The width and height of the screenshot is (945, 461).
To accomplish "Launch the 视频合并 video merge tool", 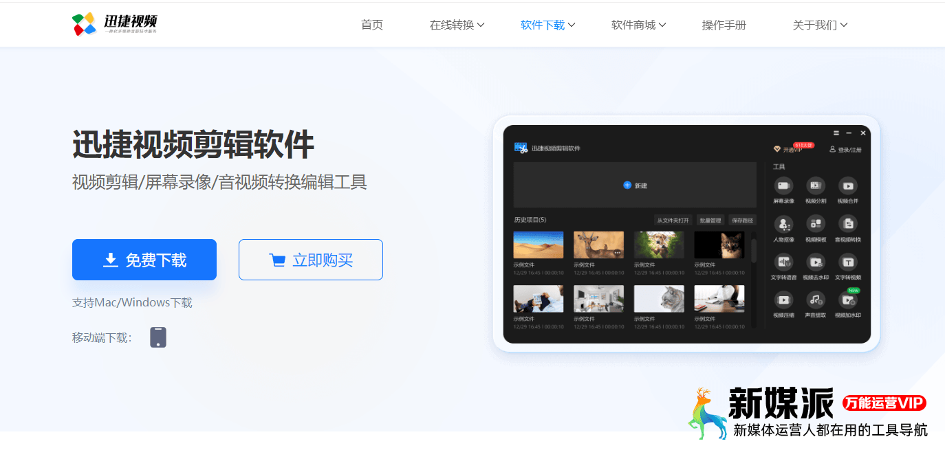I will pyautogui.click(x=848, y=187).
